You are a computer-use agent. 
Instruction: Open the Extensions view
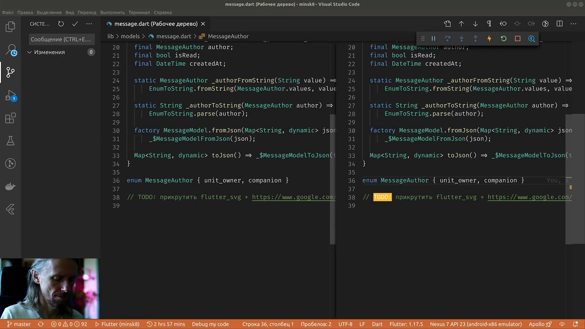point(10,118)
